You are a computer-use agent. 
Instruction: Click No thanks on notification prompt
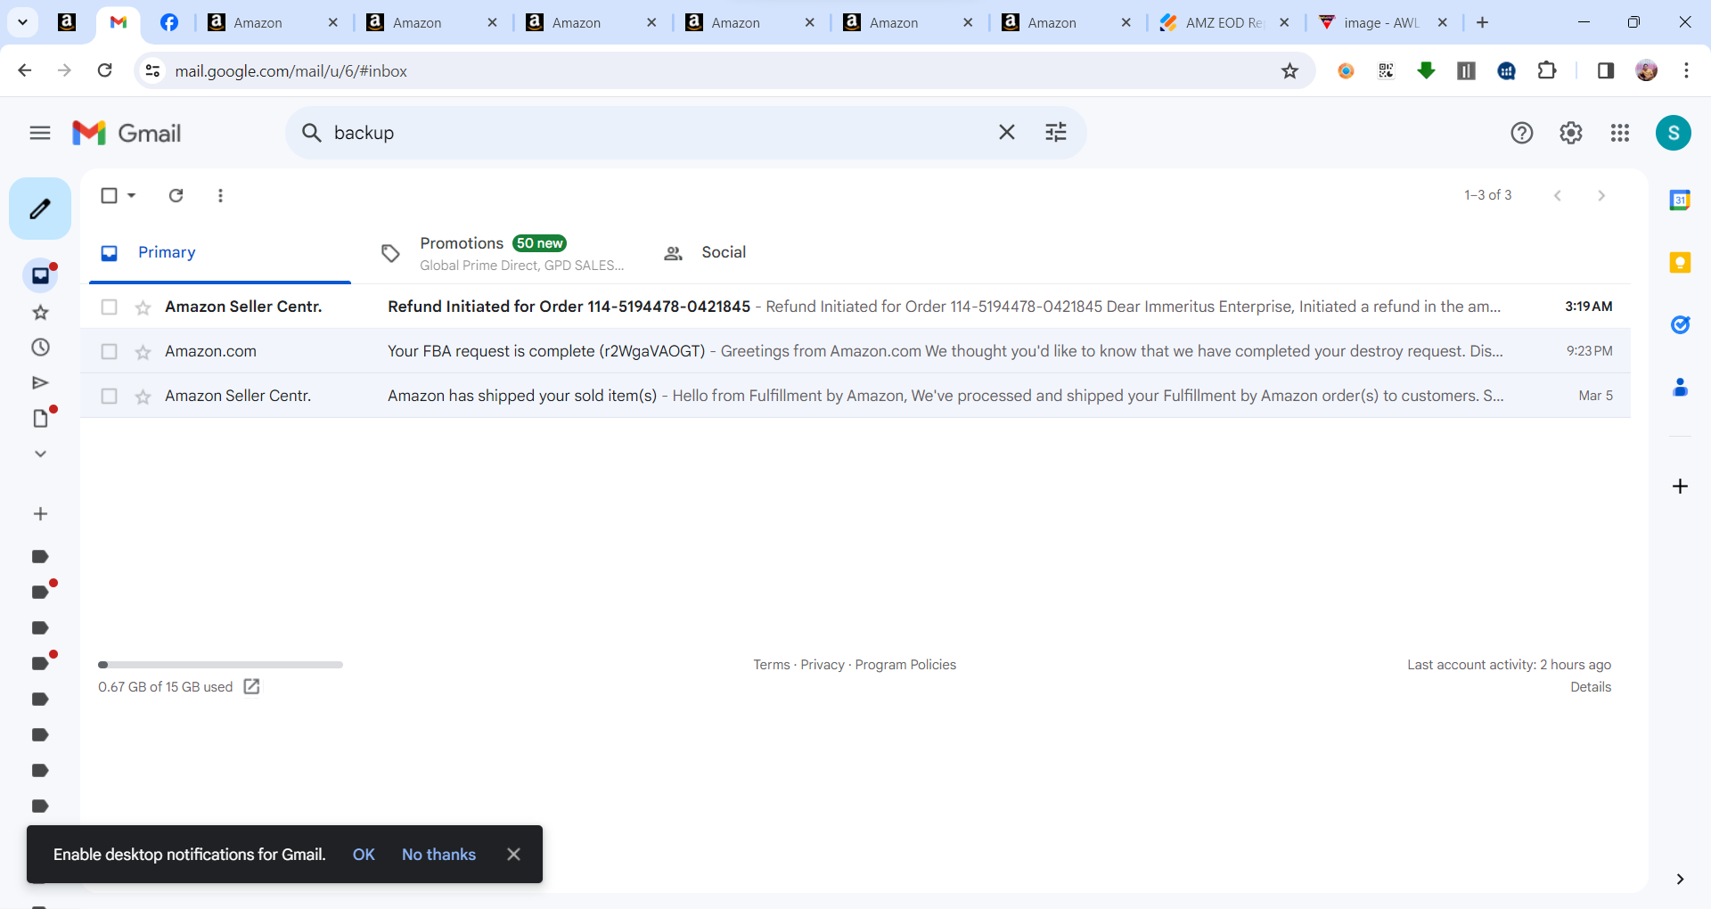tap(438, 855)
